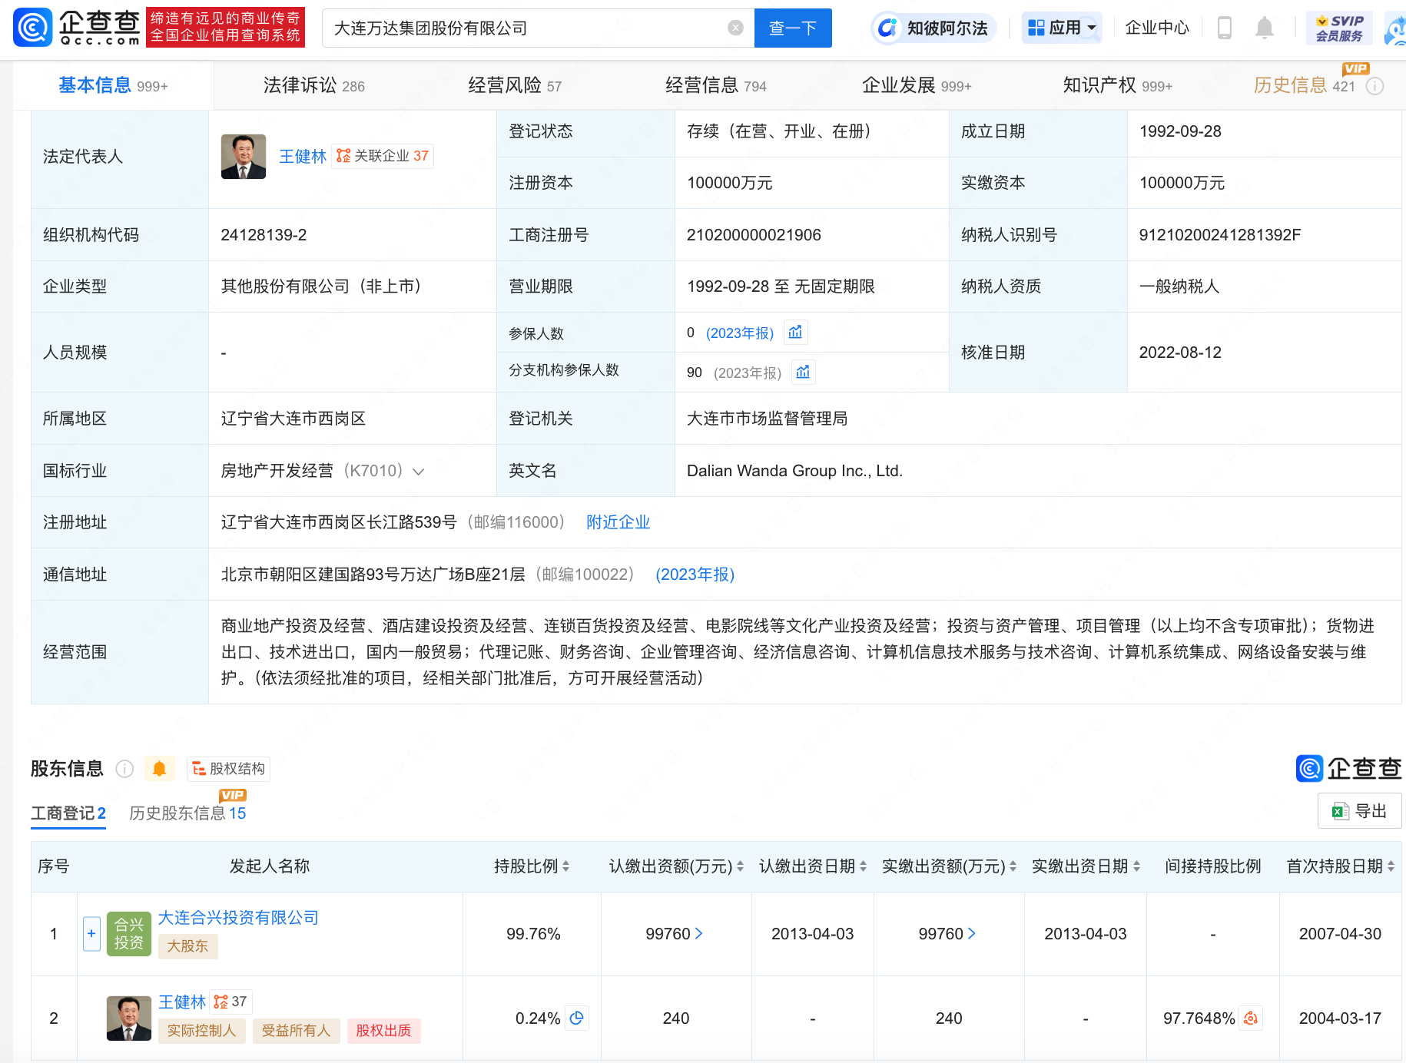Click the Qcc.com logo icon
Image resolution: width=1406 pixels, height=1063 pixels.
(33, 28)
